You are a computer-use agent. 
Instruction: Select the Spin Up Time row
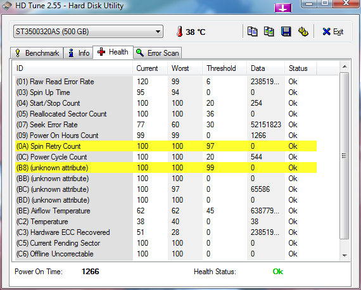[166, 92]
